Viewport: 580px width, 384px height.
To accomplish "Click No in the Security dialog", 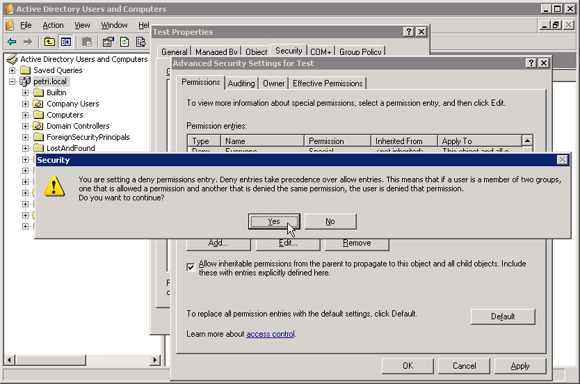I will pyautogui.click(x=330, y=221).
